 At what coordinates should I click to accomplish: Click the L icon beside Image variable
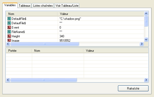(9, 40)
